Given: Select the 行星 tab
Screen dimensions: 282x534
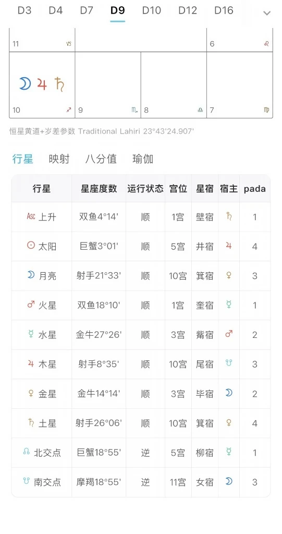Looking at the screenshot, I should 22,159.
